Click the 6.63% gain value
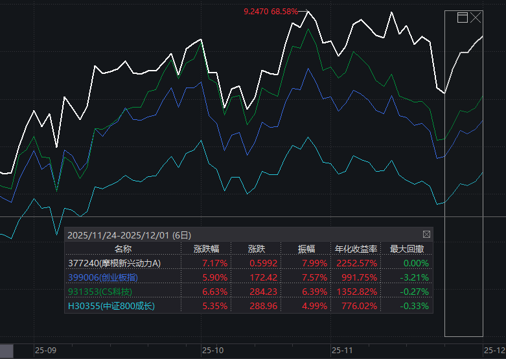The image size is (506, 359). point(215,292)
